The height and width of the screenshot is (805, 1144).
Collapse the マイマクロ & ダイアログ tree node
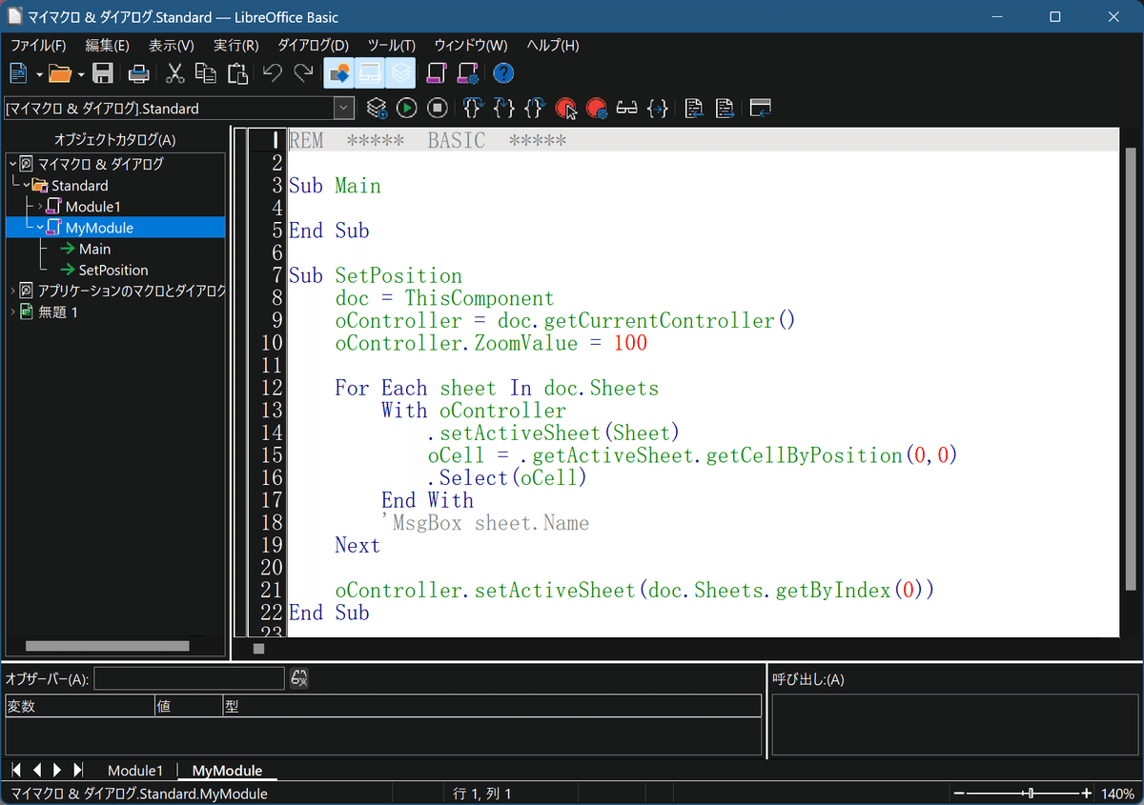12,164
